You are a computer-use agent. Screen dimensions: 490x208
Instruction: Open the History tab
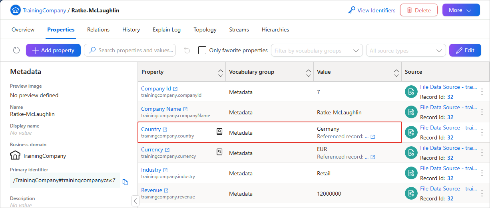[131, 29]
